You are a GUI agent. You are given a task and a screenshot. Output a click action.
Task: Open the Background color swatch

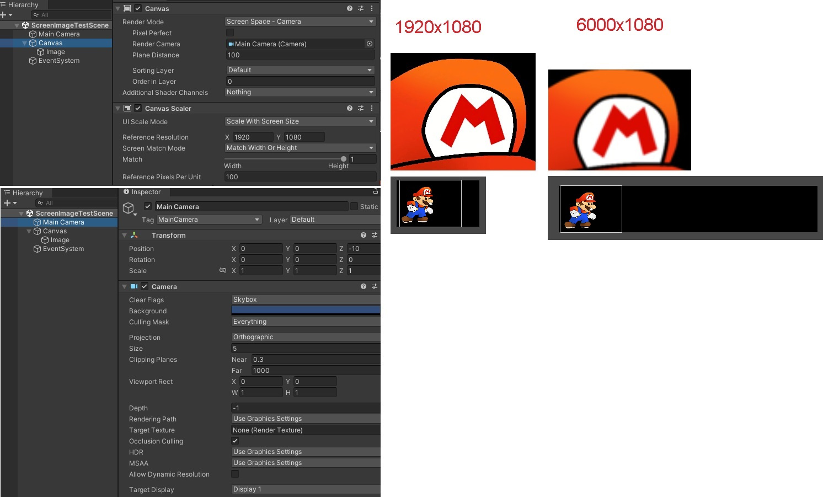pyautogui.click(x=306, y=311)
